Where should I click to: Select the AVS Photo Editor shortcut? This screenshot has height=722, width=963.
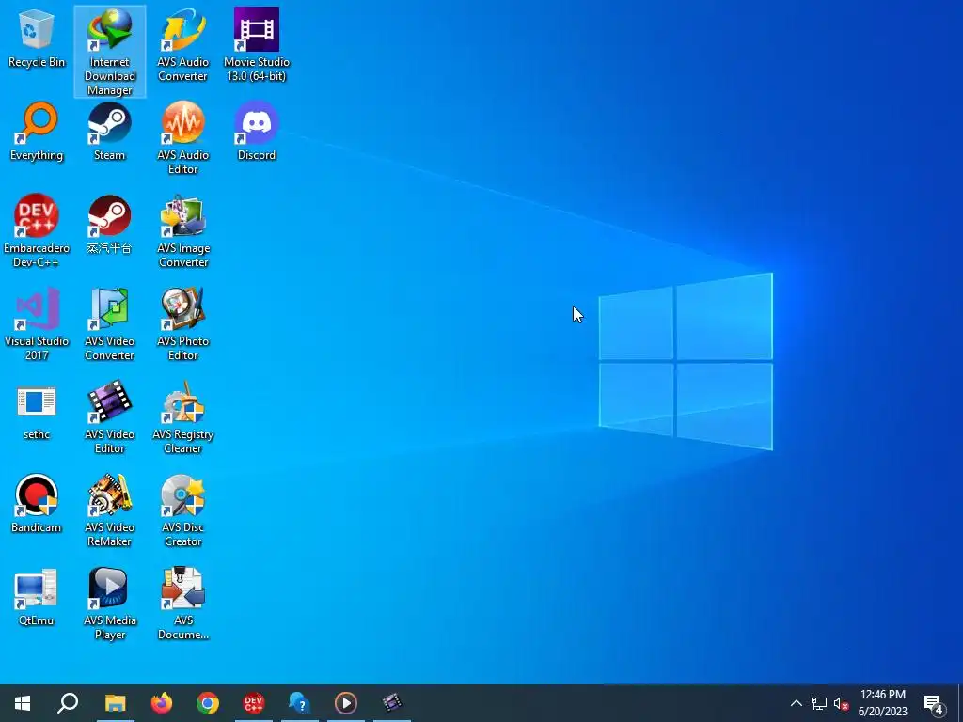(183, 324)
